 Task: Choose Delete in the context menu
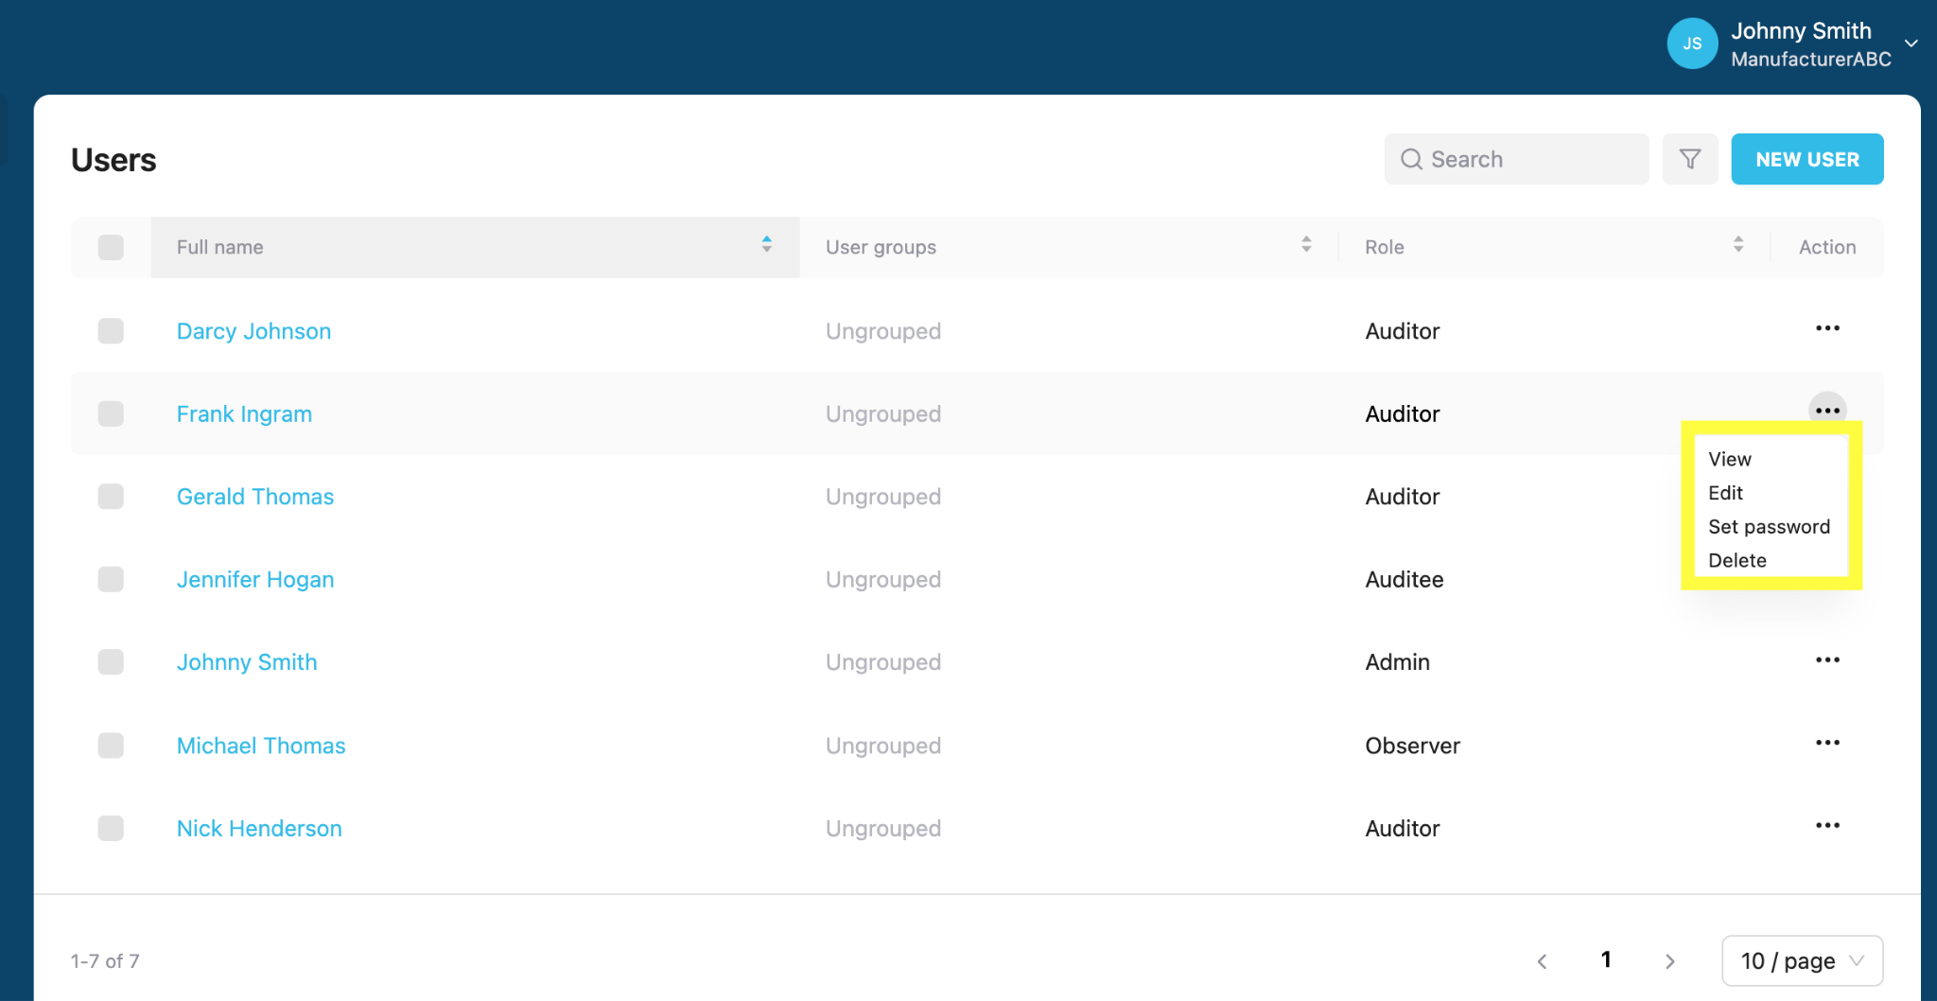tap(1736, 560)
